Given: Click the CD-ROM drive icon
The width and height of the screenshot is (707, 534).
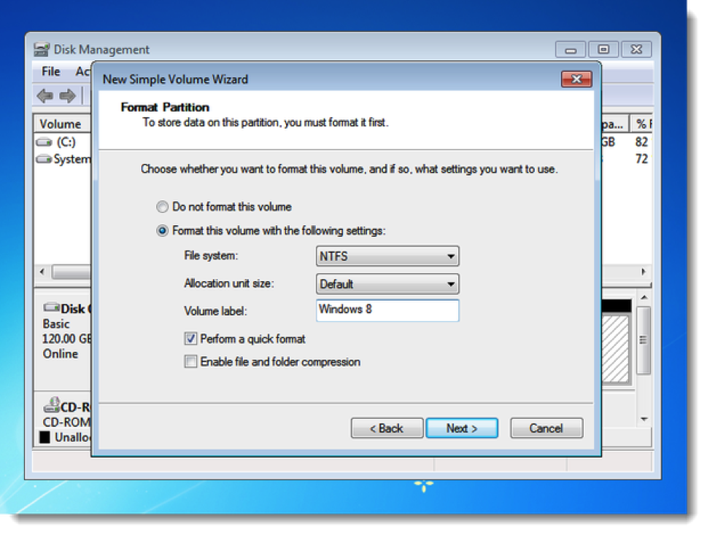Looking at the screenshot, I should coord(51,405).
